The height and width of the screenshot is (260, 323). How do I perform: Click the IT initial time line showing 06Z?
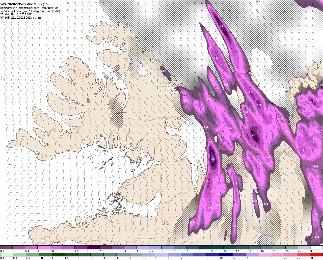[16, 14]
